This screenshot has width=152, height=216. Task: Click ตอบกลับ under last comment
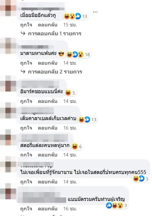[x=48, y=209]
